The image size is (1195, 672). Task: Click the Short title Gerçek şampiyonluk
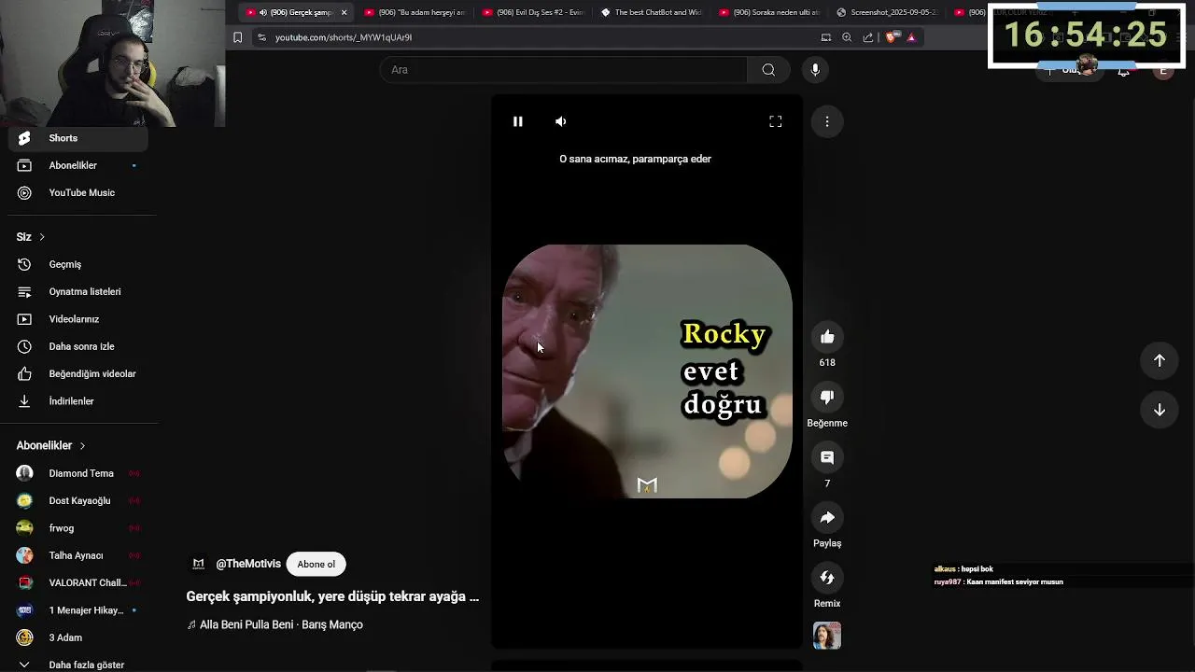pyautogui.click(x=332, y=596)
